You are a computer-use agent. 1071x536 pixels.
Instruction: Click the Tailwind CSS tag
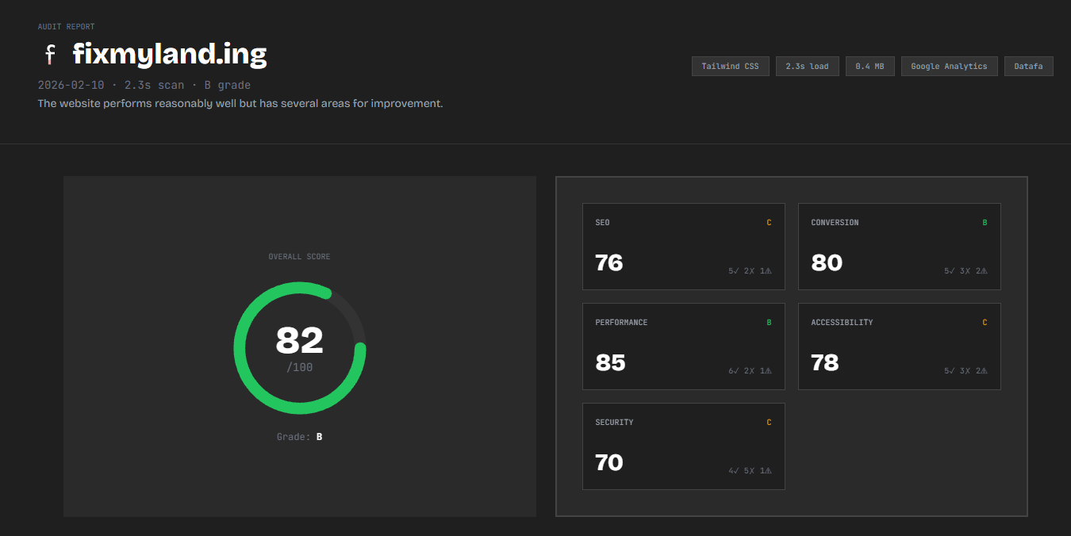(x=730, y=67)
